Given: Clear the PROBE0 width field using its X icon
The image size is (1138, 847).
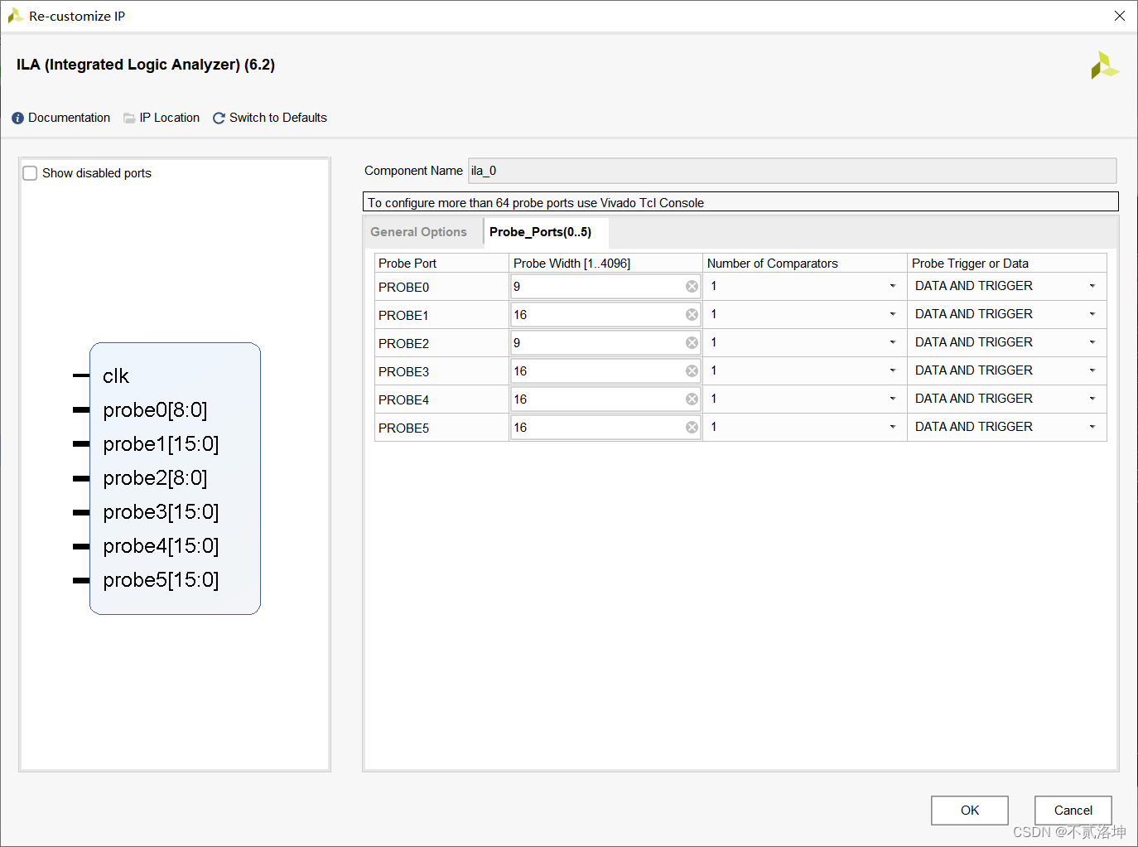Looking at the screenshot, I should 692,287.
